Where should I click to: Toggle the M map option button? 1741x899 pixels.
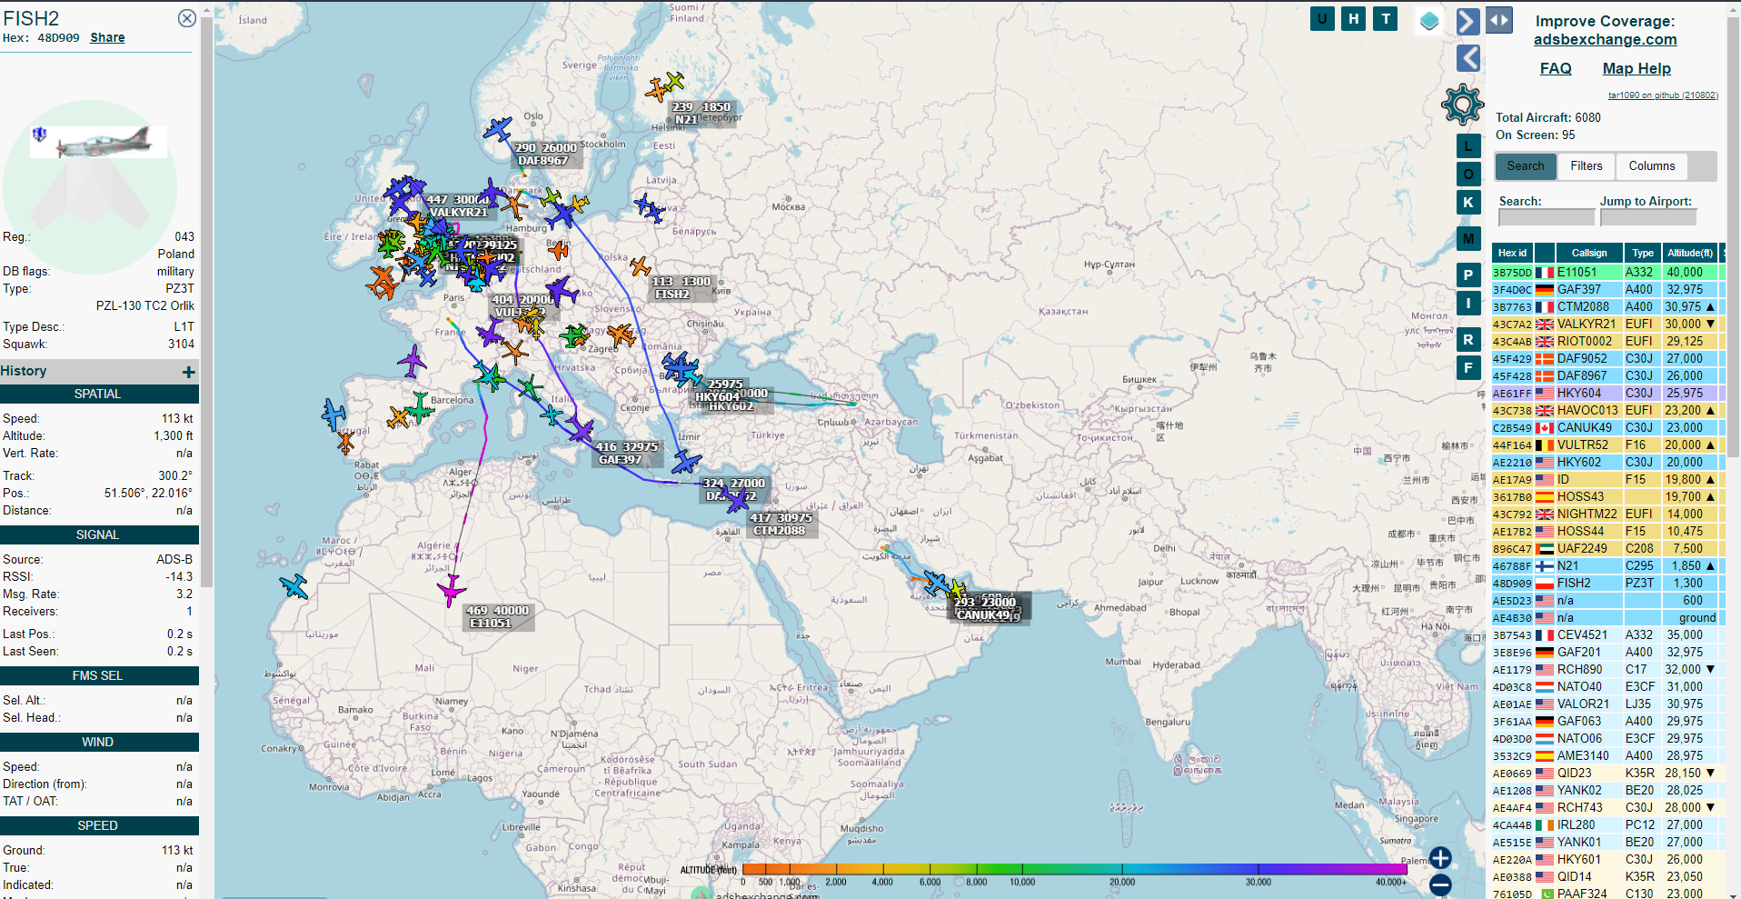(x=1468, y=238)
